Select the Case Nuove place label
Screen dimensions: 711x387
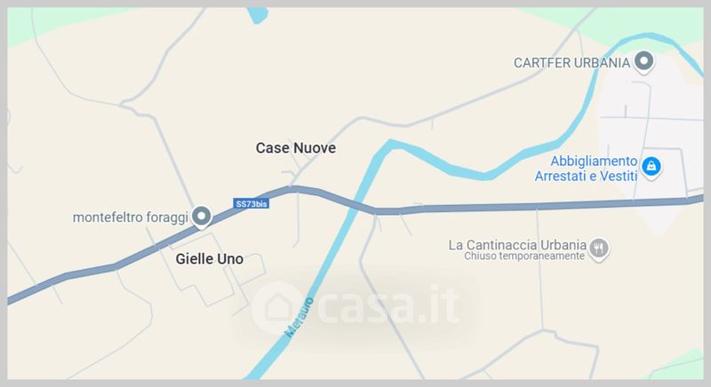[x=296, y=148]
